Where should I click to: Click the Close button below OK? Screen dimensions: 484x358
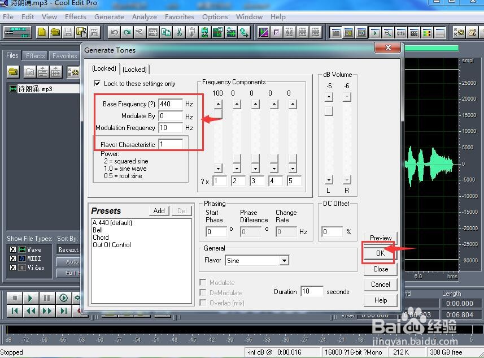coord(380,269)
